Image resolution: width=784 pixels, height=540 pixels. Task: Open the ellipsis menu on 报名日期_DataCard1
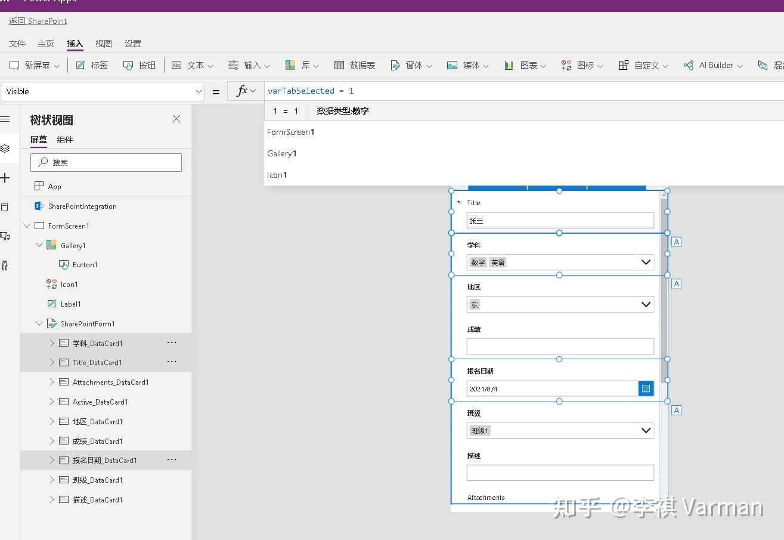pos(172,459)
